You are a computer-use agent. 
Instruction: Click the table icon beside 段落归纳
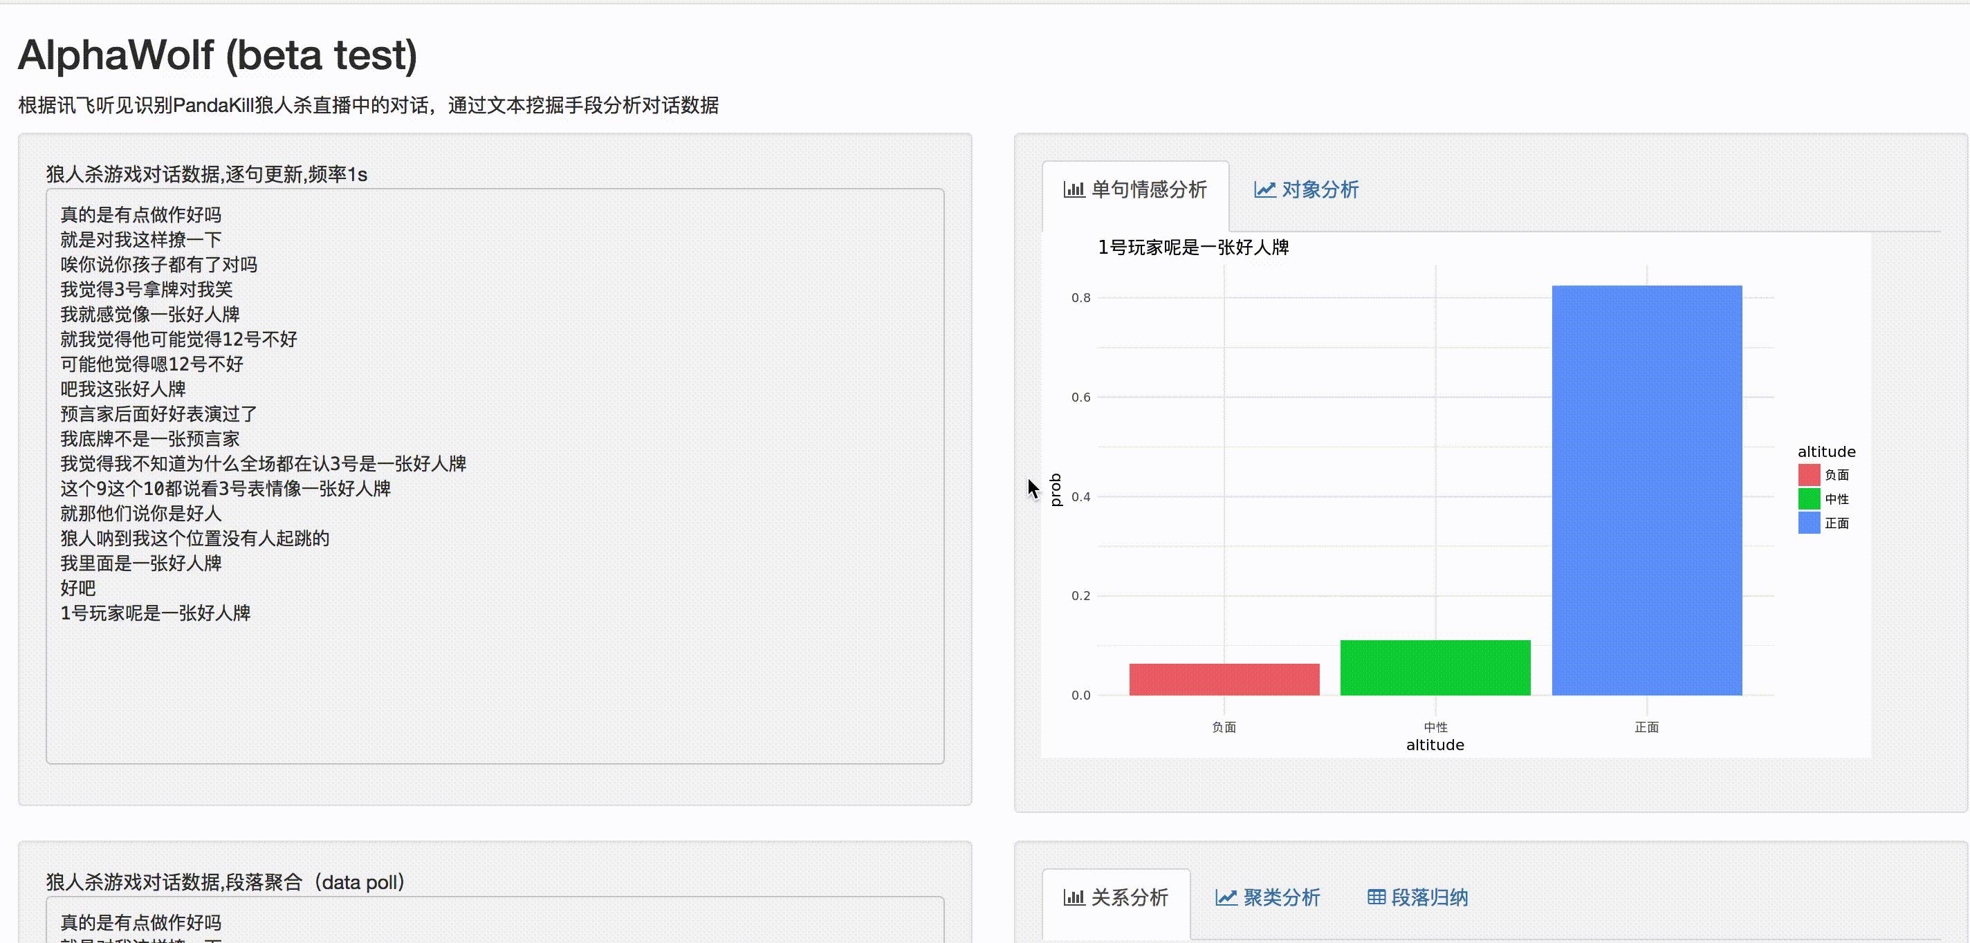(1377, 897)
